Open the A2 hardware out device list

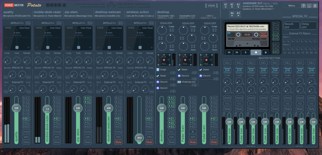pyautogui.click(x=232, y=6)
